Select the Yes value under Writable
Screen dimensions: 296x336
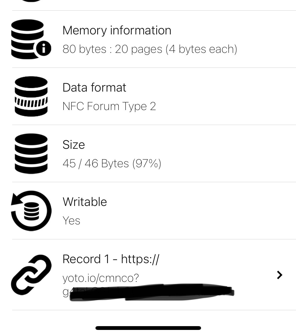(71, 220)
